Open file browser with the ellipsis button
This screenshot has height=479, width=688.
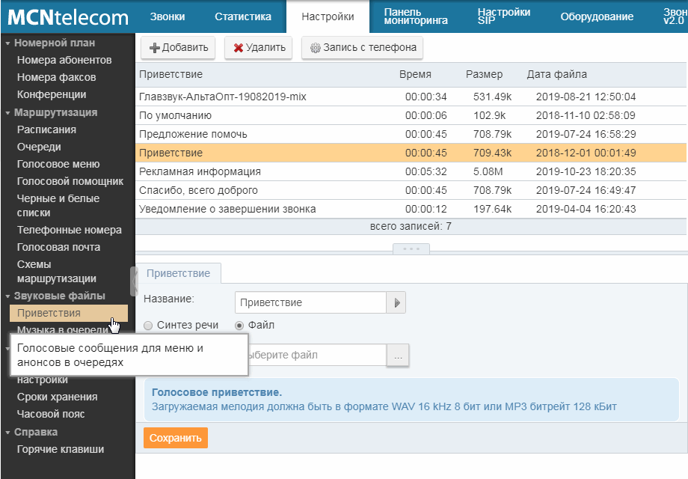point(397,356)
